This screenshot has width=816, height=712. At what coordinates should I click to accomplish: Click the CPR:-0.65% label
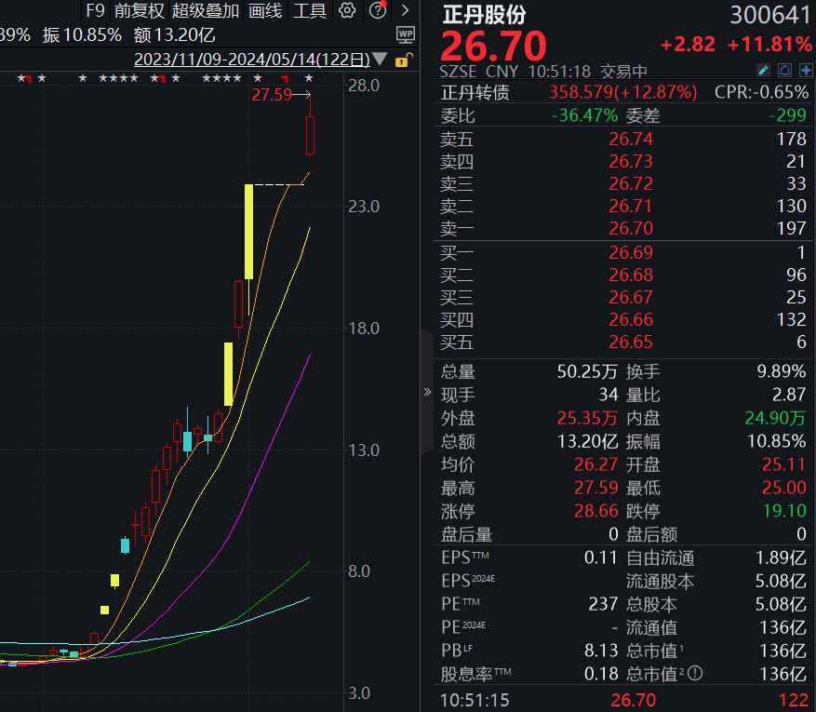pyautogui.click(x=762, y=93)
